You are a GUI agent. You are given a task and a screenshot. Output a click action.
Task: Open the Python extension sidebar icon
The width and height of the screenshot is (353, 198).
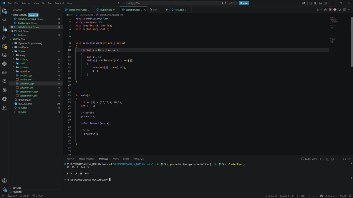(4, 64)
